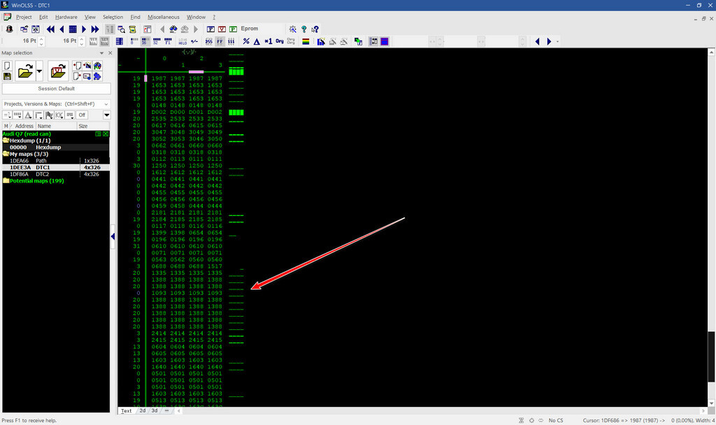
Task: Open the Miscellaneous menu
Action: 164,17
